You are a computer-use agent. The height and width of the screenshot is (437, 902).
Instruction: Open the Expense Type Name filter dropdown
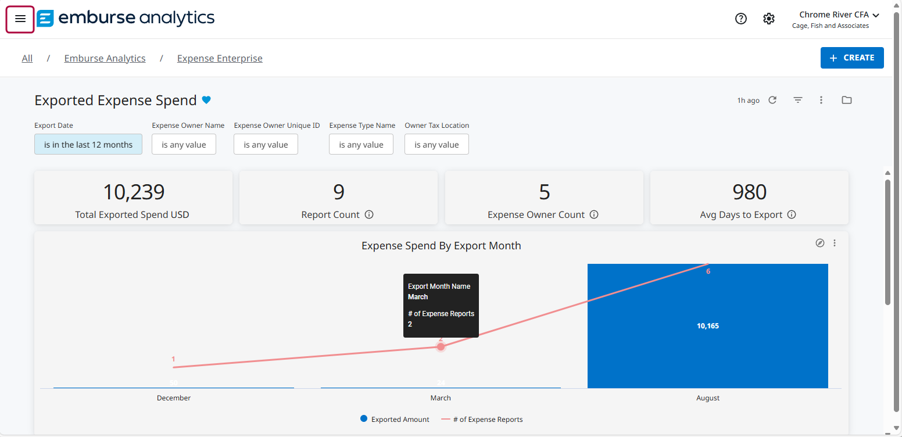[x=361, y=144]
